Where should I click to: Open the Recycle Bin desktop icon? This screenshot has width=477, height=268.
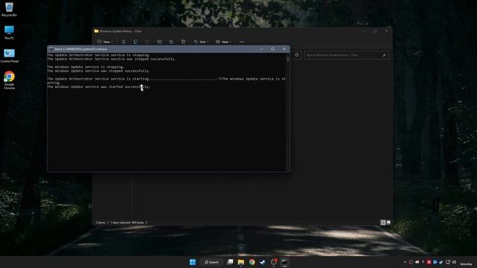point(9,9)
